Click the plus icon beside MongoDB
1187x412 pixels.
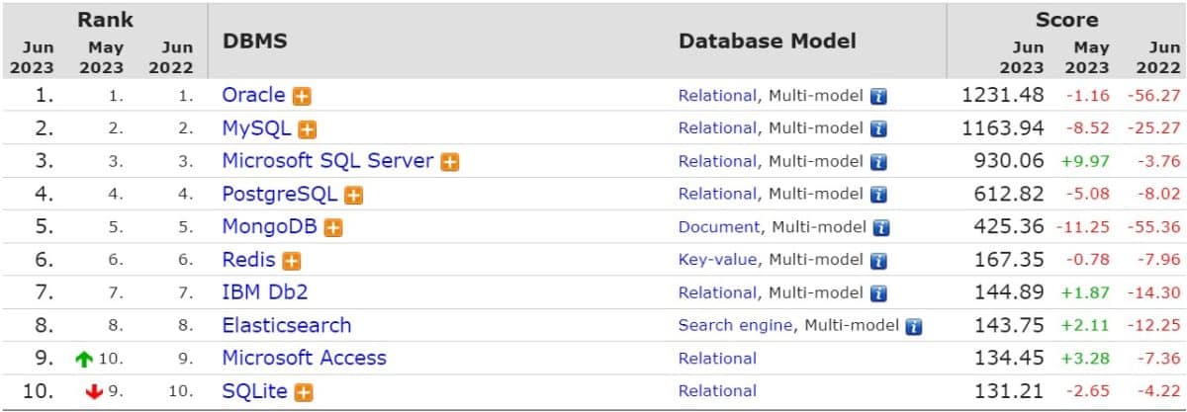333,228
